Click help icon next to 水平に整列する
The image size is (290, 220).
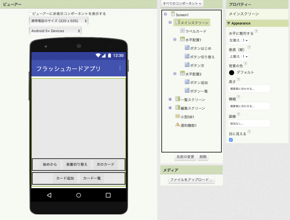coord(256,31)
